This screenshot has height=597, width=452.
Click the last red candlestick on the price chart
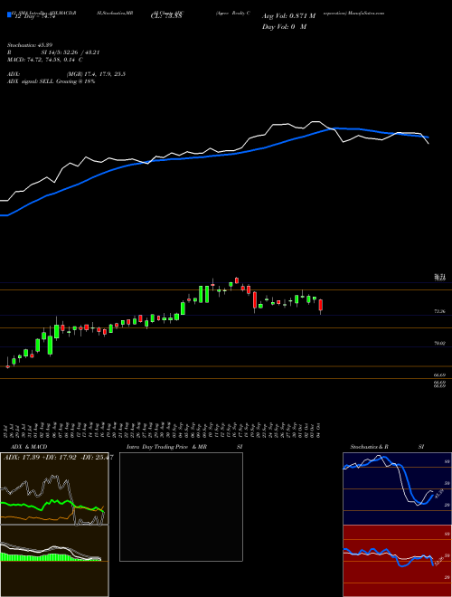tap(321, 306)
